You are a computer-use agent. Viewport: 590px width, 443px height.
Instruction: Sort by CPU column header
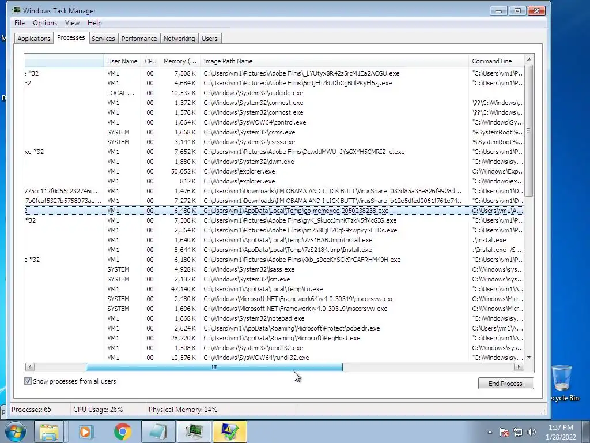[150, 61]
